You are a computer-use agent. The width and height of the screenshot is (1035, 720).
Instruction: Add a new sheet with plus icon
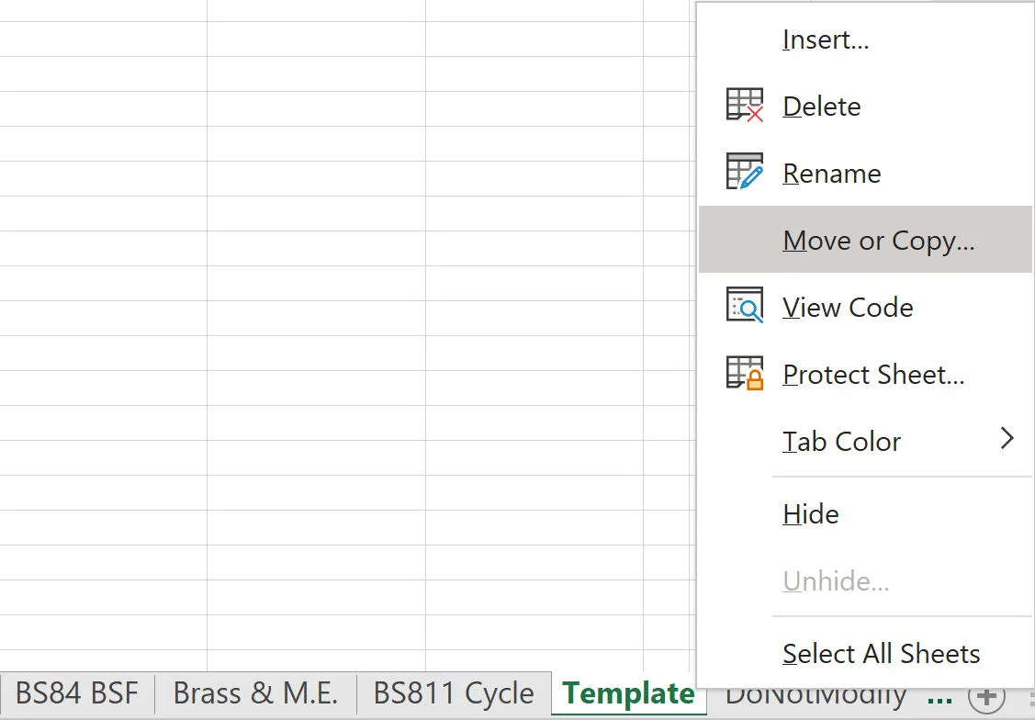[x=986, y=696]
